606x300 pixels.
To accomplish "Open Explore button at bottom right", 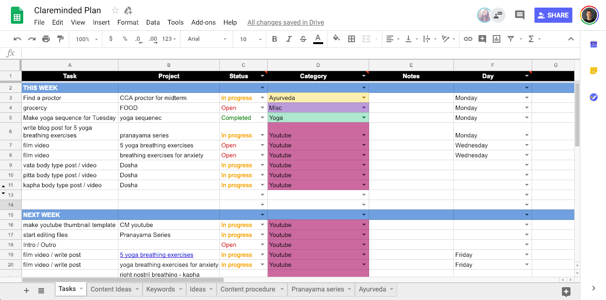I will click(566, 291).
